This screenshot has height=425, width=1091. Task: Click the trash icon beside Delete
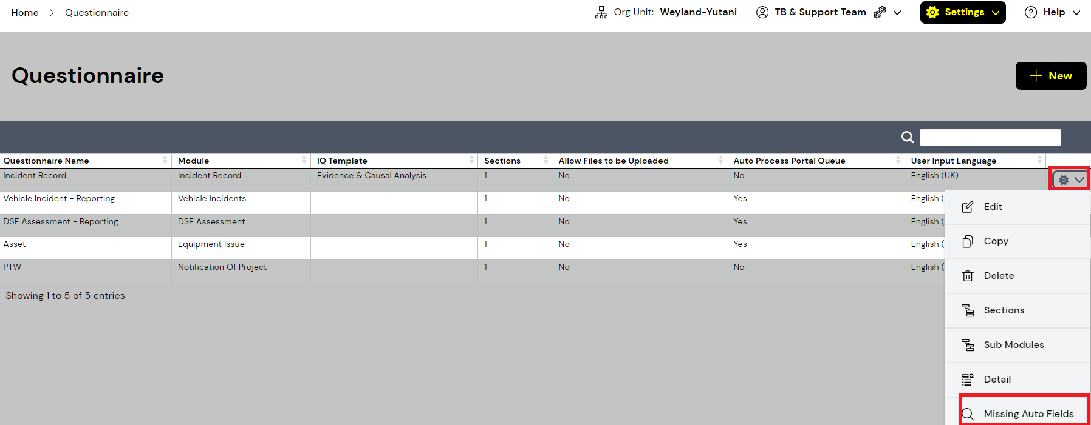point(968,276)
